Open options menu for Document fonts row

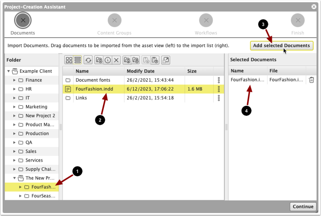(x=219, y=80)
